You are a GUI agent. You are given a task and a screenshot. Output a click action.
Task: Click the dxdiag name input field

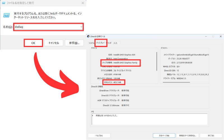click(x=48, y=27)
